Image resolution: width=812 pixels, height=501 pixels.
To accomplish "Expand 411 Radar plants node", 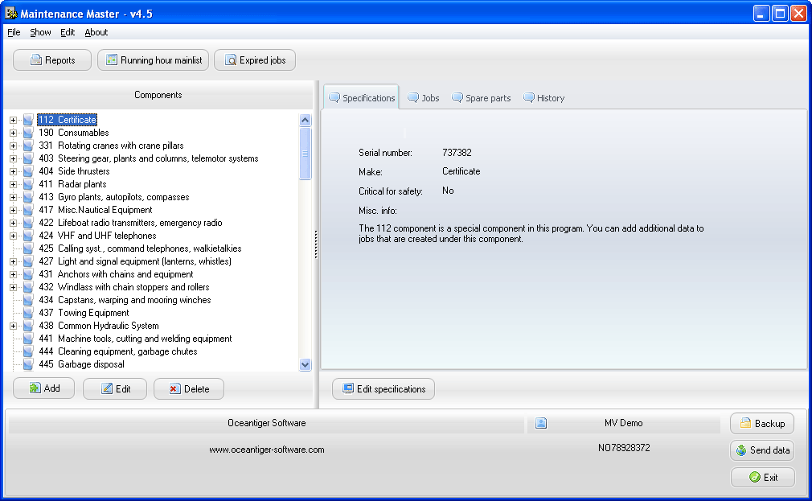I will point(13,184).
